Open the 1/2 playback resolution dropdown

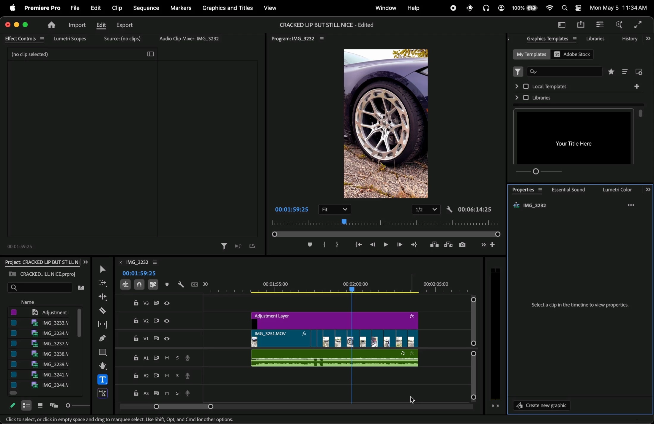point(426,210)
